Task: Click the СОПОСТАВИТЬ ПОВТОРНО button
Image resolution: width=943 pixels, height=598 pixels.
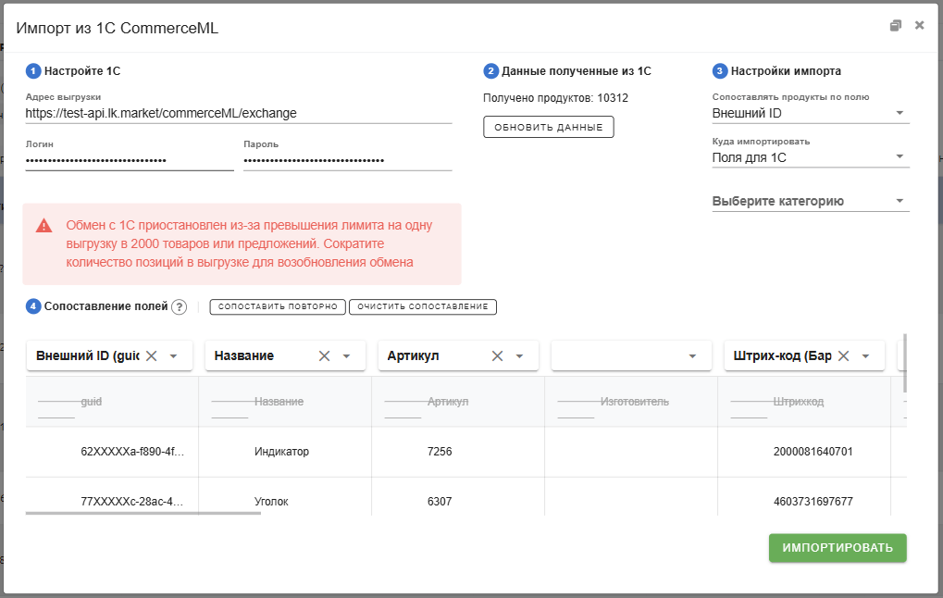Action: (x=278, y=306)
